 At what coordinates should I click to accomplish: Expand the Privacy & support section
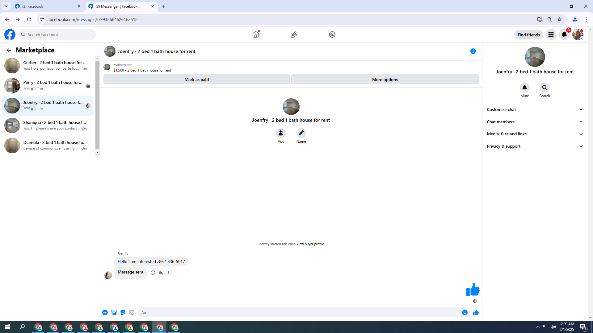(535, 146)
